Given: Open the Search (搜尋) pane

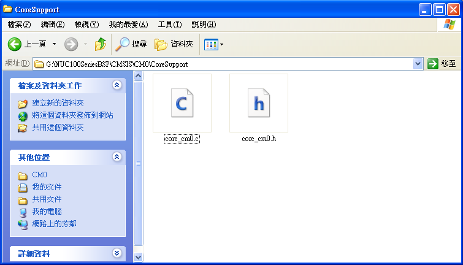Looking at the screenshot, I should click(x=131, y=44).
